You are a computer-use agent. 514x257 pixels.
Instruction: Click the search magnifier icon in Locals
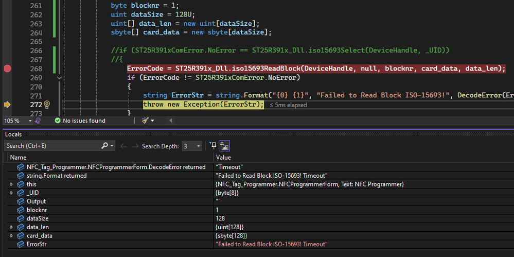pos(104,146)
